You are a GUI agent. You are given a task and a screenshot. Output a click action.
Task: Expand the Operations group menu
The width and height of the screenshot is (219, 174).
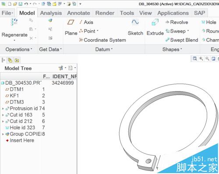point(19,49)
